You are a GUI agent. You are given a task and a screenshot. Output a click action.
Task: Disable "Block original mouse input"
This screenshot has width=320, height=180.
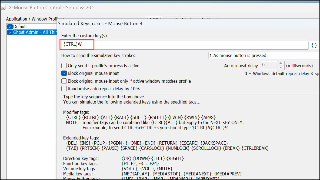[64, 73]
